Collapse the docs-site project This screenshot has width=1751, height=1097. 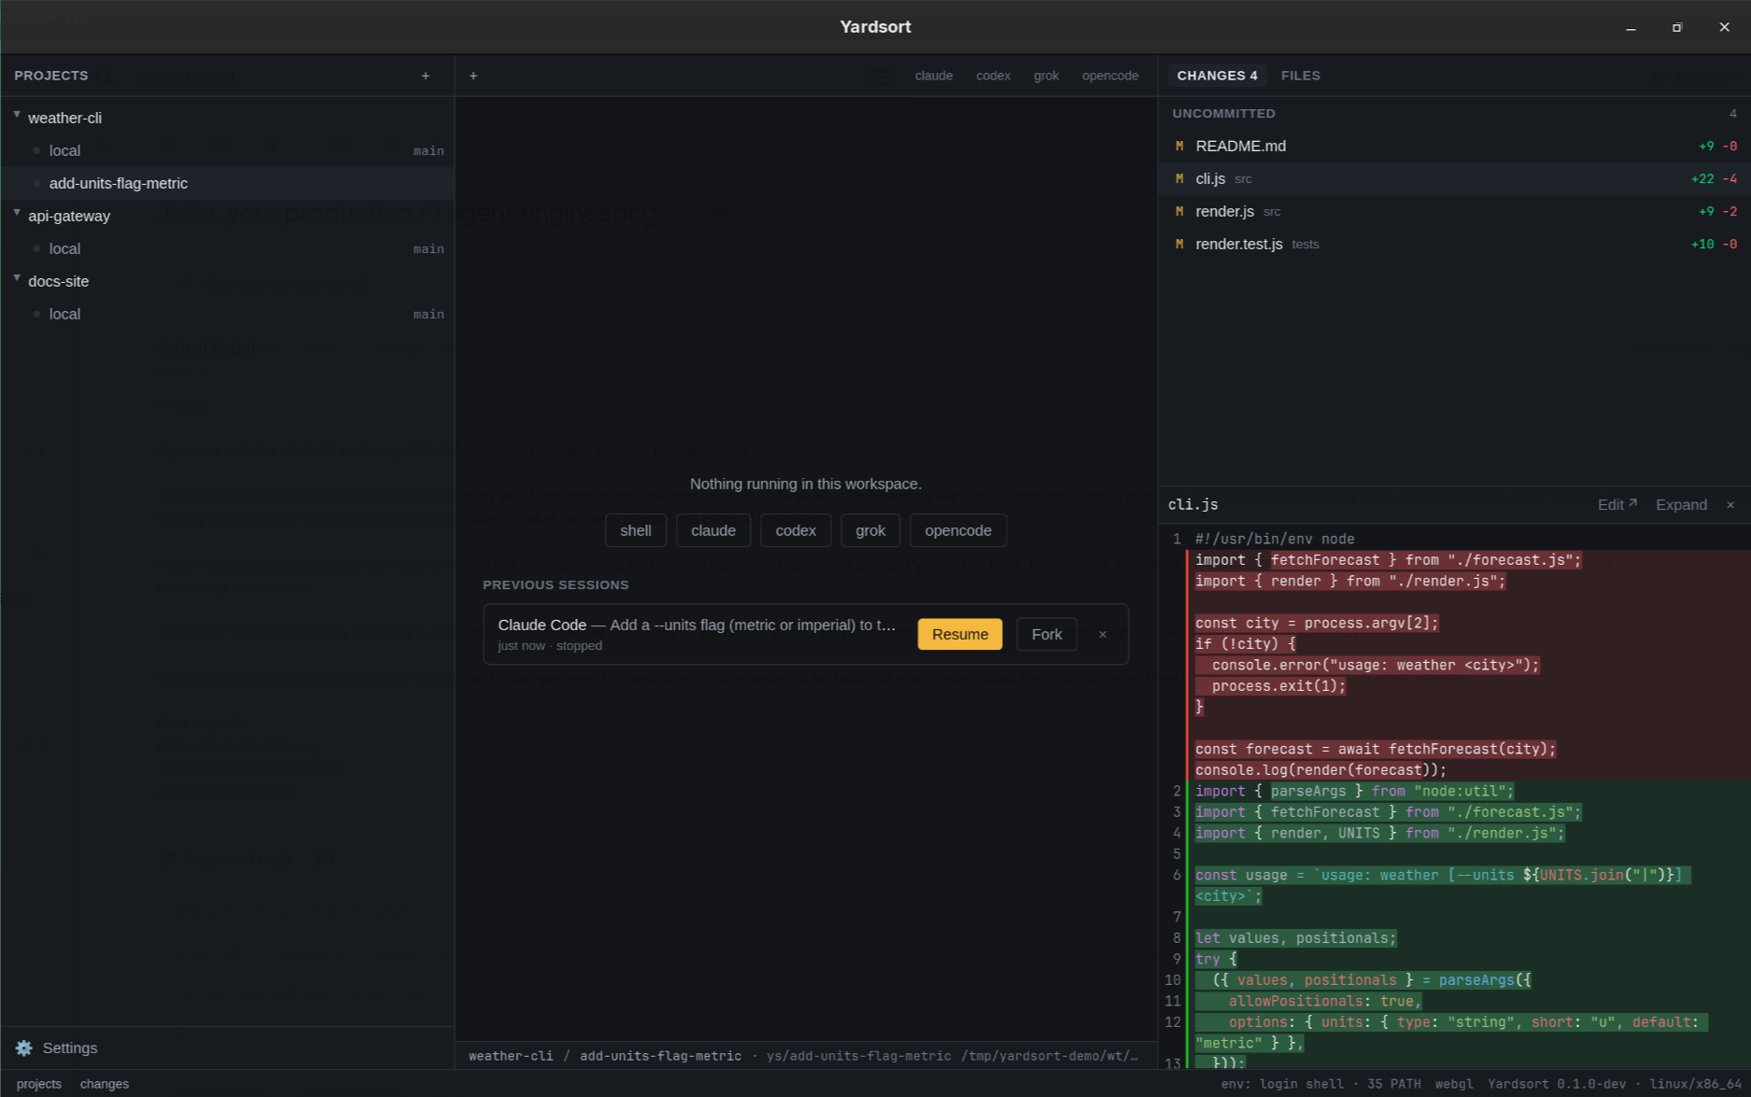[17, 278]
